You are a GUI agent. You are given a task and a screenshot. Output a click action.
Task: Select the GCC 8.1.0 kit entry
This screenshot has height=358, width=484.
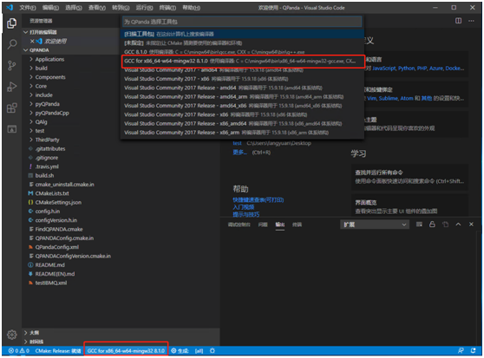pos(242,52)
